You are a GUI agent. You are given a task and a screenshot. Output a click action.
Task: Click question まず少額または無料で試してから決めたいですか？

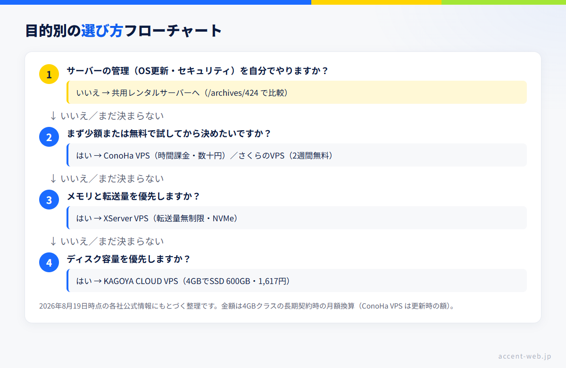pyautogui.click(x=169, y=134)
